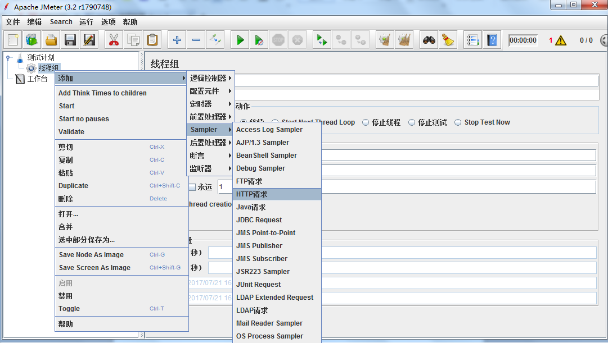The height and width of the screenshot is (343, 608).
Task: Open the 选项 menu
Action: tap(108, 22)
